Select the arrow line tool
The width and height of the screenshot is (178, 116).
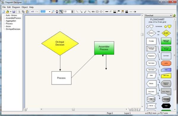click(81, 11)
